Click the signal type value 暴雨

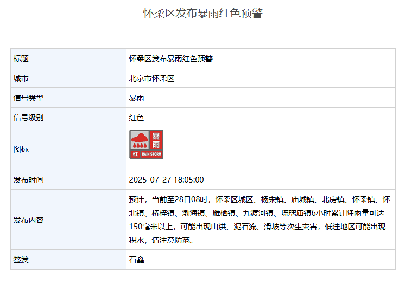(x=136, y=98)
